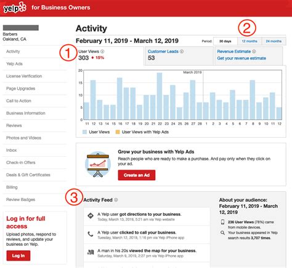Click the orange User Views with Yelp Ads swatch
Viewport: 292px width, 268px height.
118,132
